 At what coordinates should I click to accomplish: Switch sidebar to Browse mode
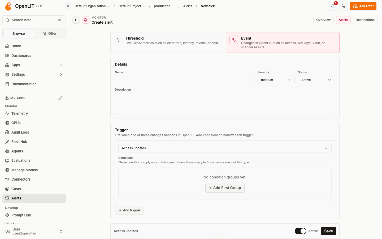(x=19, y=34)
